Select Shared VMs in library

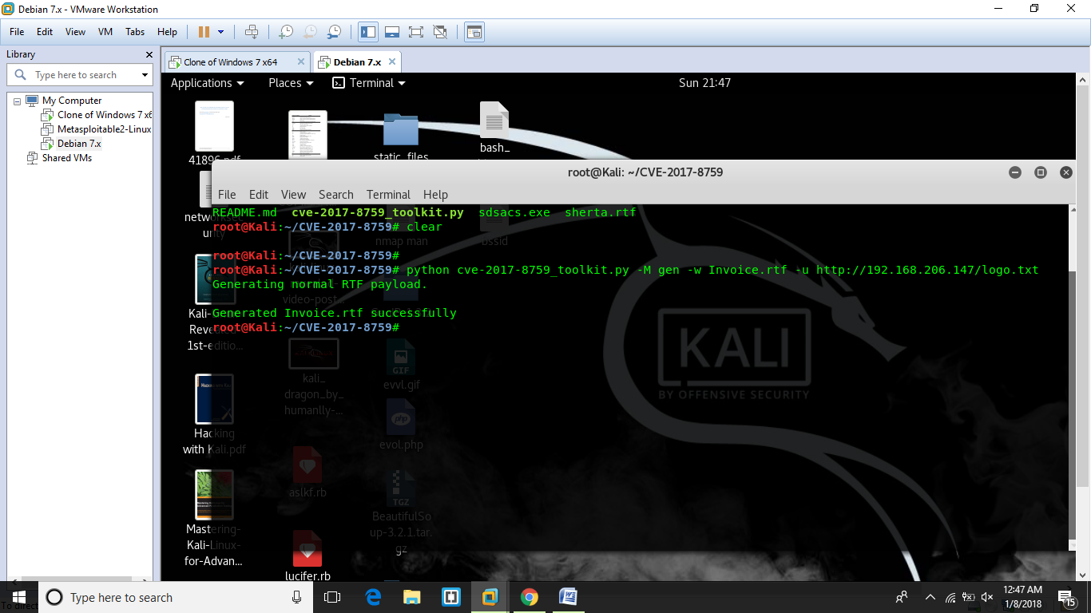coord(60,158)
